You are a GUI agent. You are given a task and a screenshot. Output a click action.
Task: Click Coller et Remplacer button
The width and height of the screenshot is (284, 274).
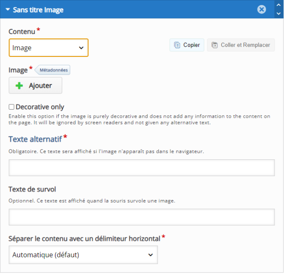tap(241, 45)
